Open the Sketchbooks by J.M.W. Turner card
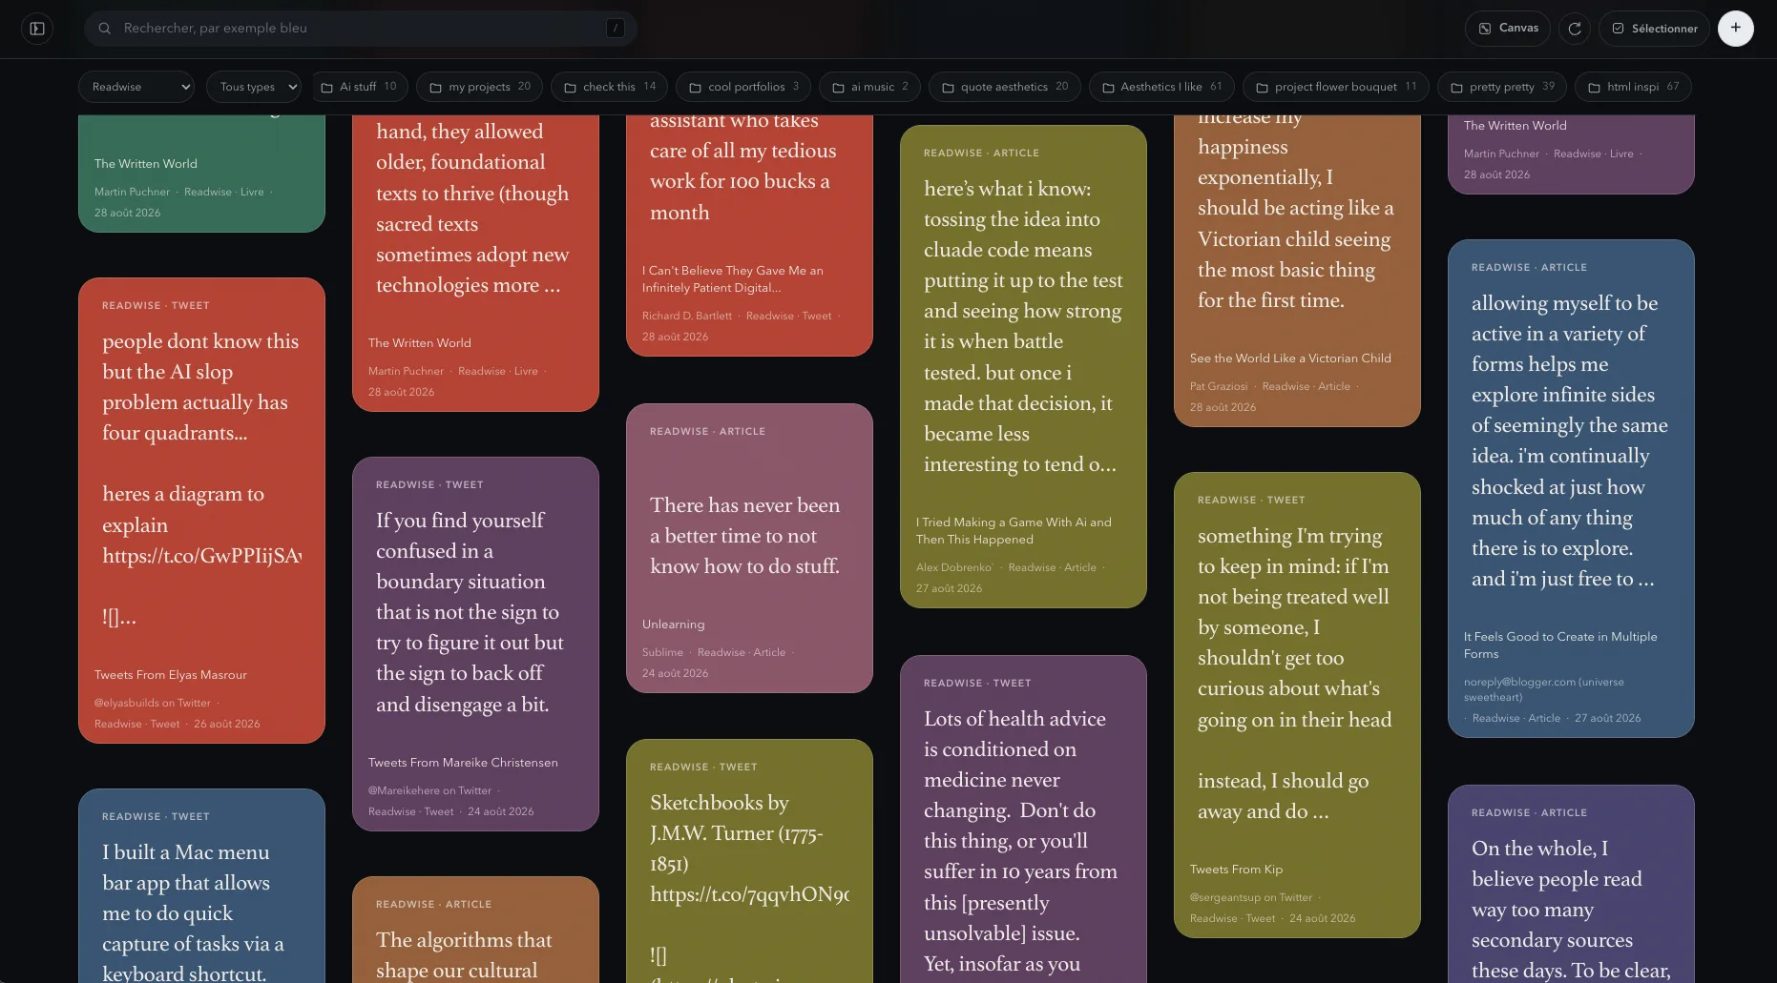The width and height of the screenshot is (1777, 983). click(749, 861)
